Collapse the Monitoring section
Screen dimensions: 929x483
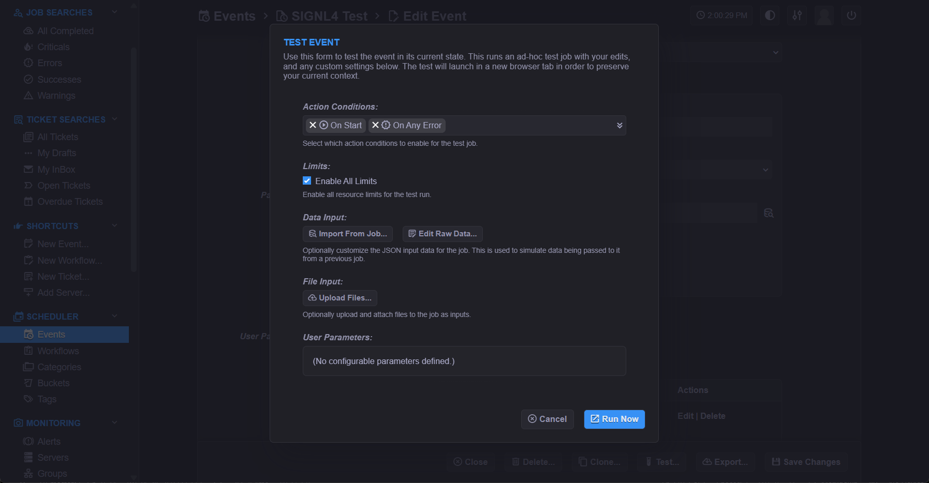coord(115,422)
